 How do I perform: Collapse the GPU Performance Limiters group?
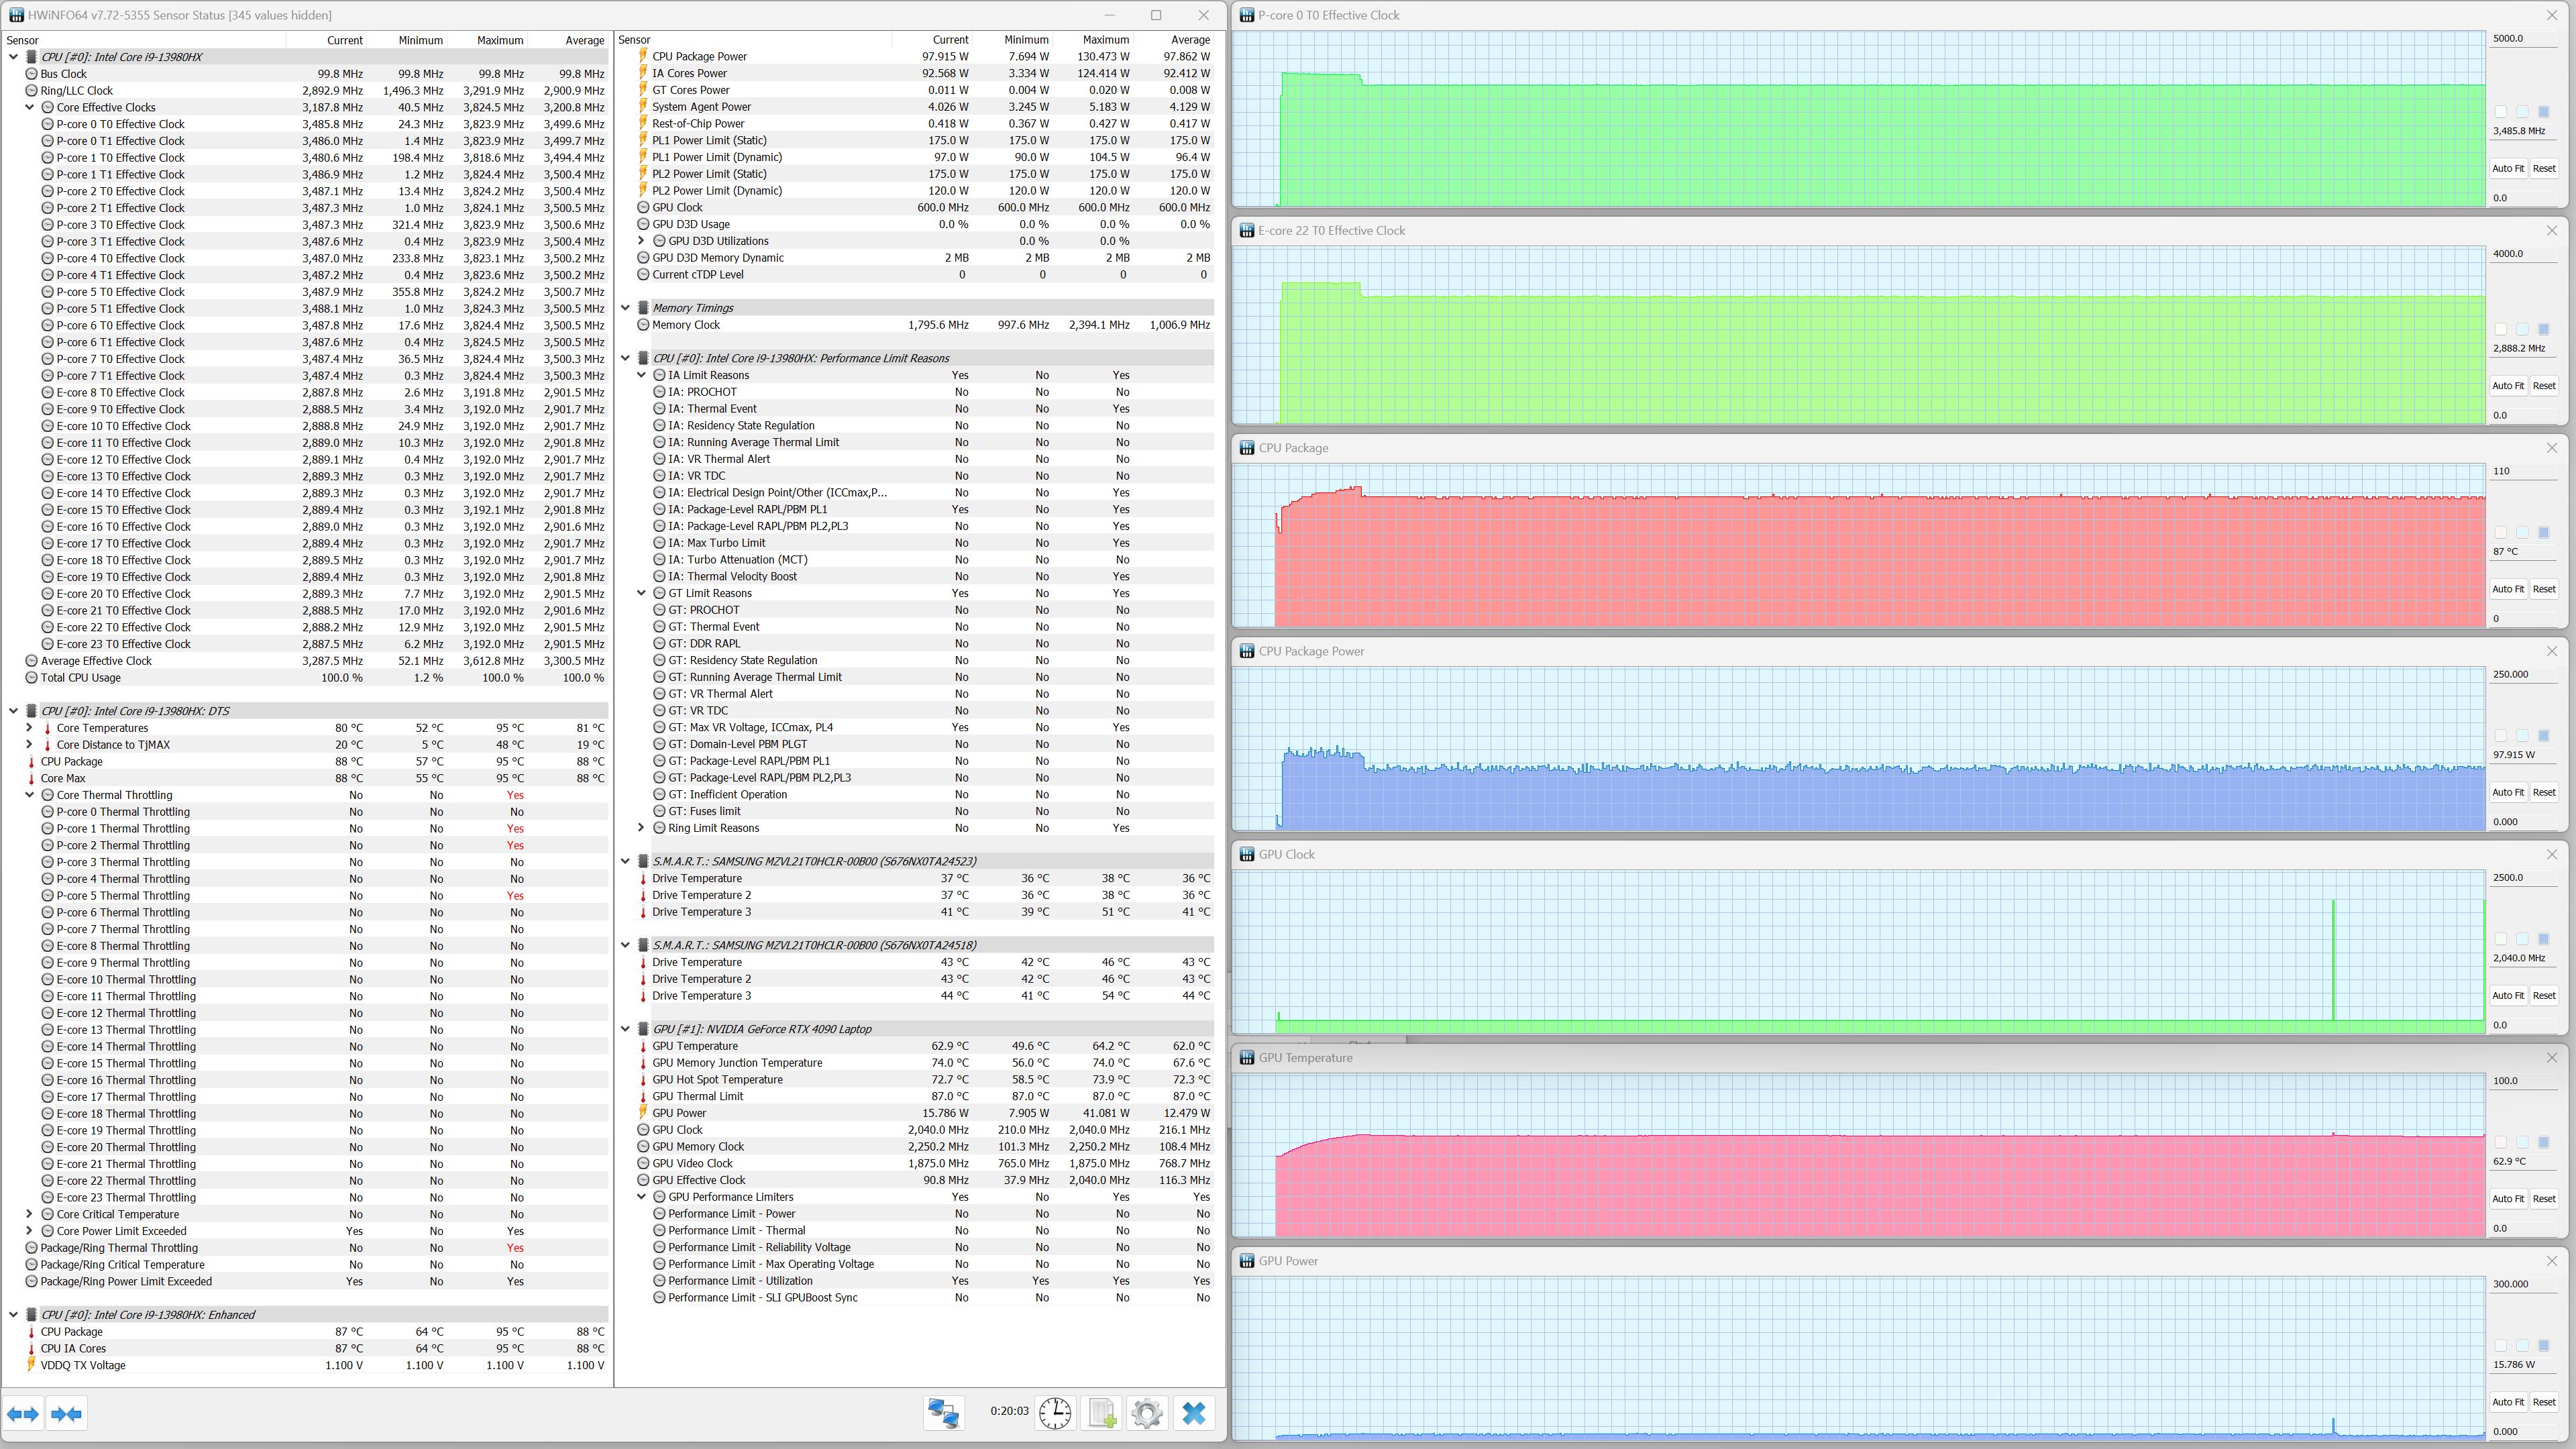(641, 1197)
